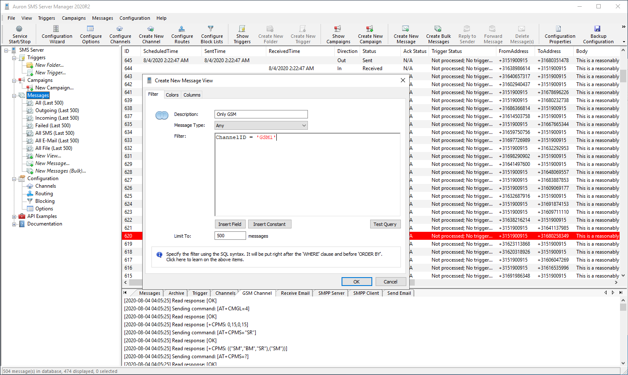Click the Service Start/Stop gear icon
The width and height of the screenshot is (628, 375).
19,29
